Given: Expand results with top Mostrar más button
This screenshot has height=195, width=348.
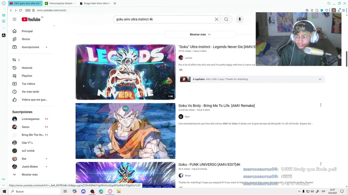Looking at the screenshot, I should tap(200, 34).
